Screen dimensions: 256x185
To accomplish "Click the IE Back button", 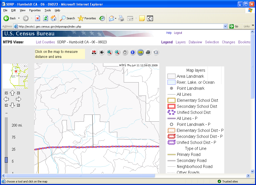I will 10,18.
